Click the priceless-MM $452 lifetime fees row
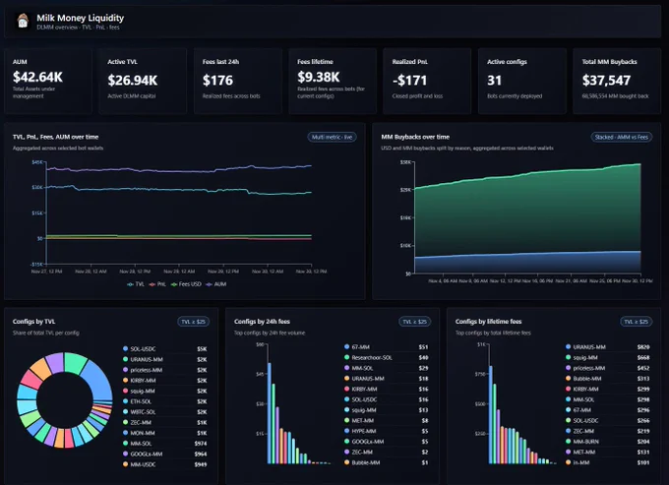The width and height of the screenshot is (669, 485). pyautogui.click(x=608, y=368)
